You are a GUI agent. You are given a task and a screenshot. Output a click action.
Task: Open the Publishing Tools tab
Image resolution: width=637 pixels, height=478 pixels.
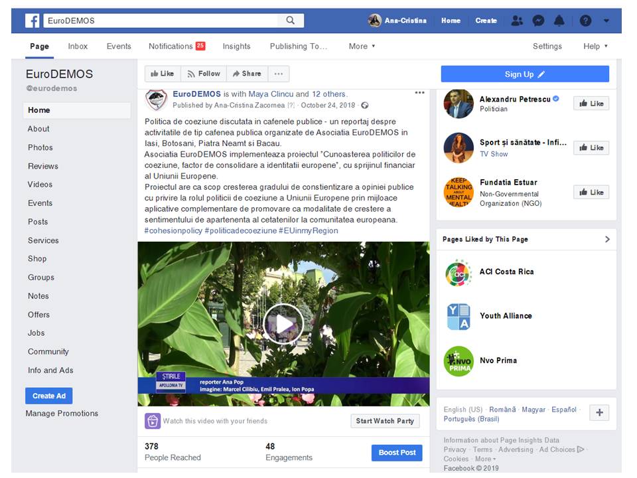point(299,46)
